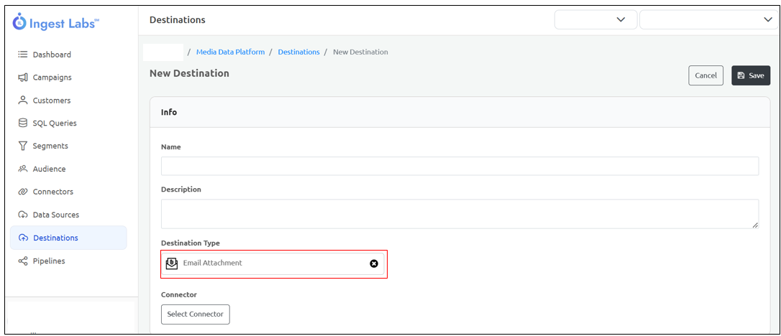
Task: Open the Email Attachment destination type selector
Action: click(x=273, y=263)
